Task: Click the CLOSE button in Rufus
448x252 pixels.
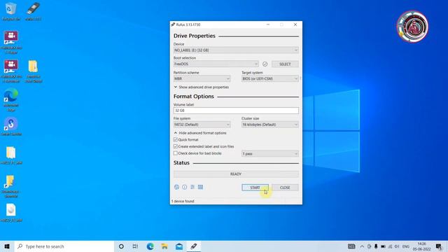Action: pos(285,188)
